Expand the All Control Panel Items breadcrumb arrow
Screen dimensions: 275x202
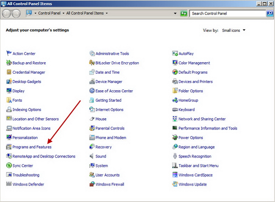(x=107, y=13)
